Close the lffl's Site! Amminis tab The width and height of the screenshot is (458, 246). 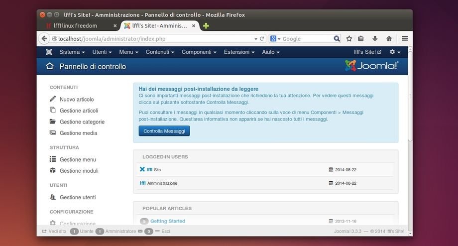pos(193,26)
